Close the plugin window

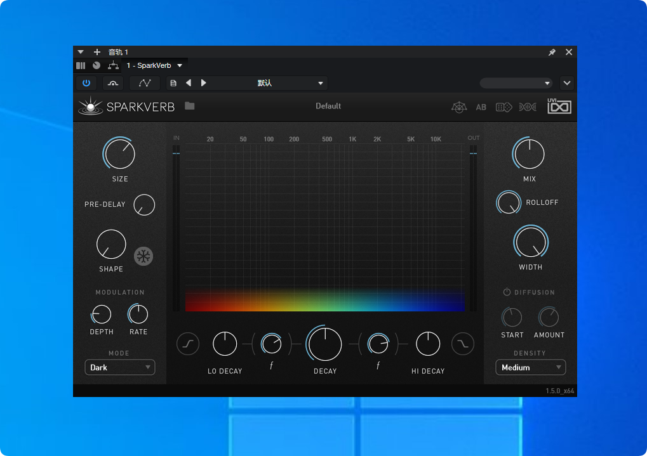pos(569,52)
